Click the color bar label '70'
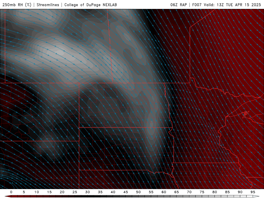This screenshot has width=264, height=198. (189, 192)
